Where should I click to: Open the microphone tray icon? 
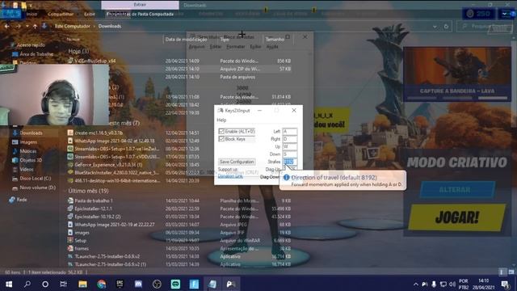[434, 284]
